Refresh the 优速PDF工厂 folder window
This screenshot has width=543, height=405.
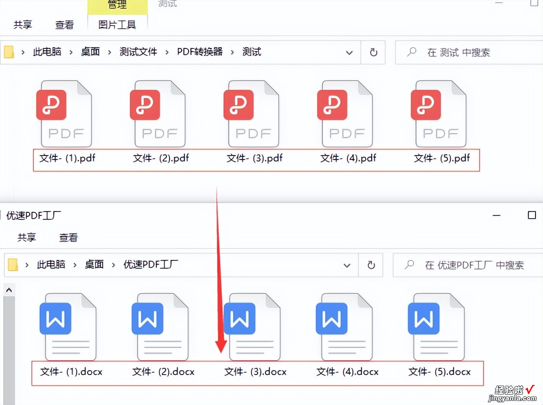pos(371,265)
